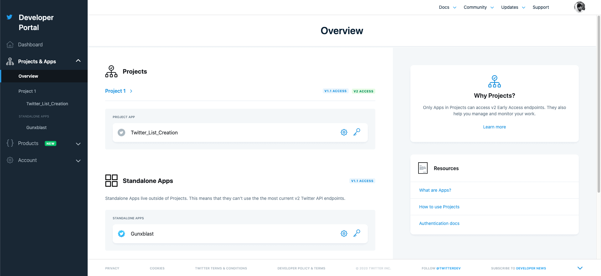Screen dimensions: 601x276
Task: Click the Account gear icon in sidebar
Action: [10, 160]
